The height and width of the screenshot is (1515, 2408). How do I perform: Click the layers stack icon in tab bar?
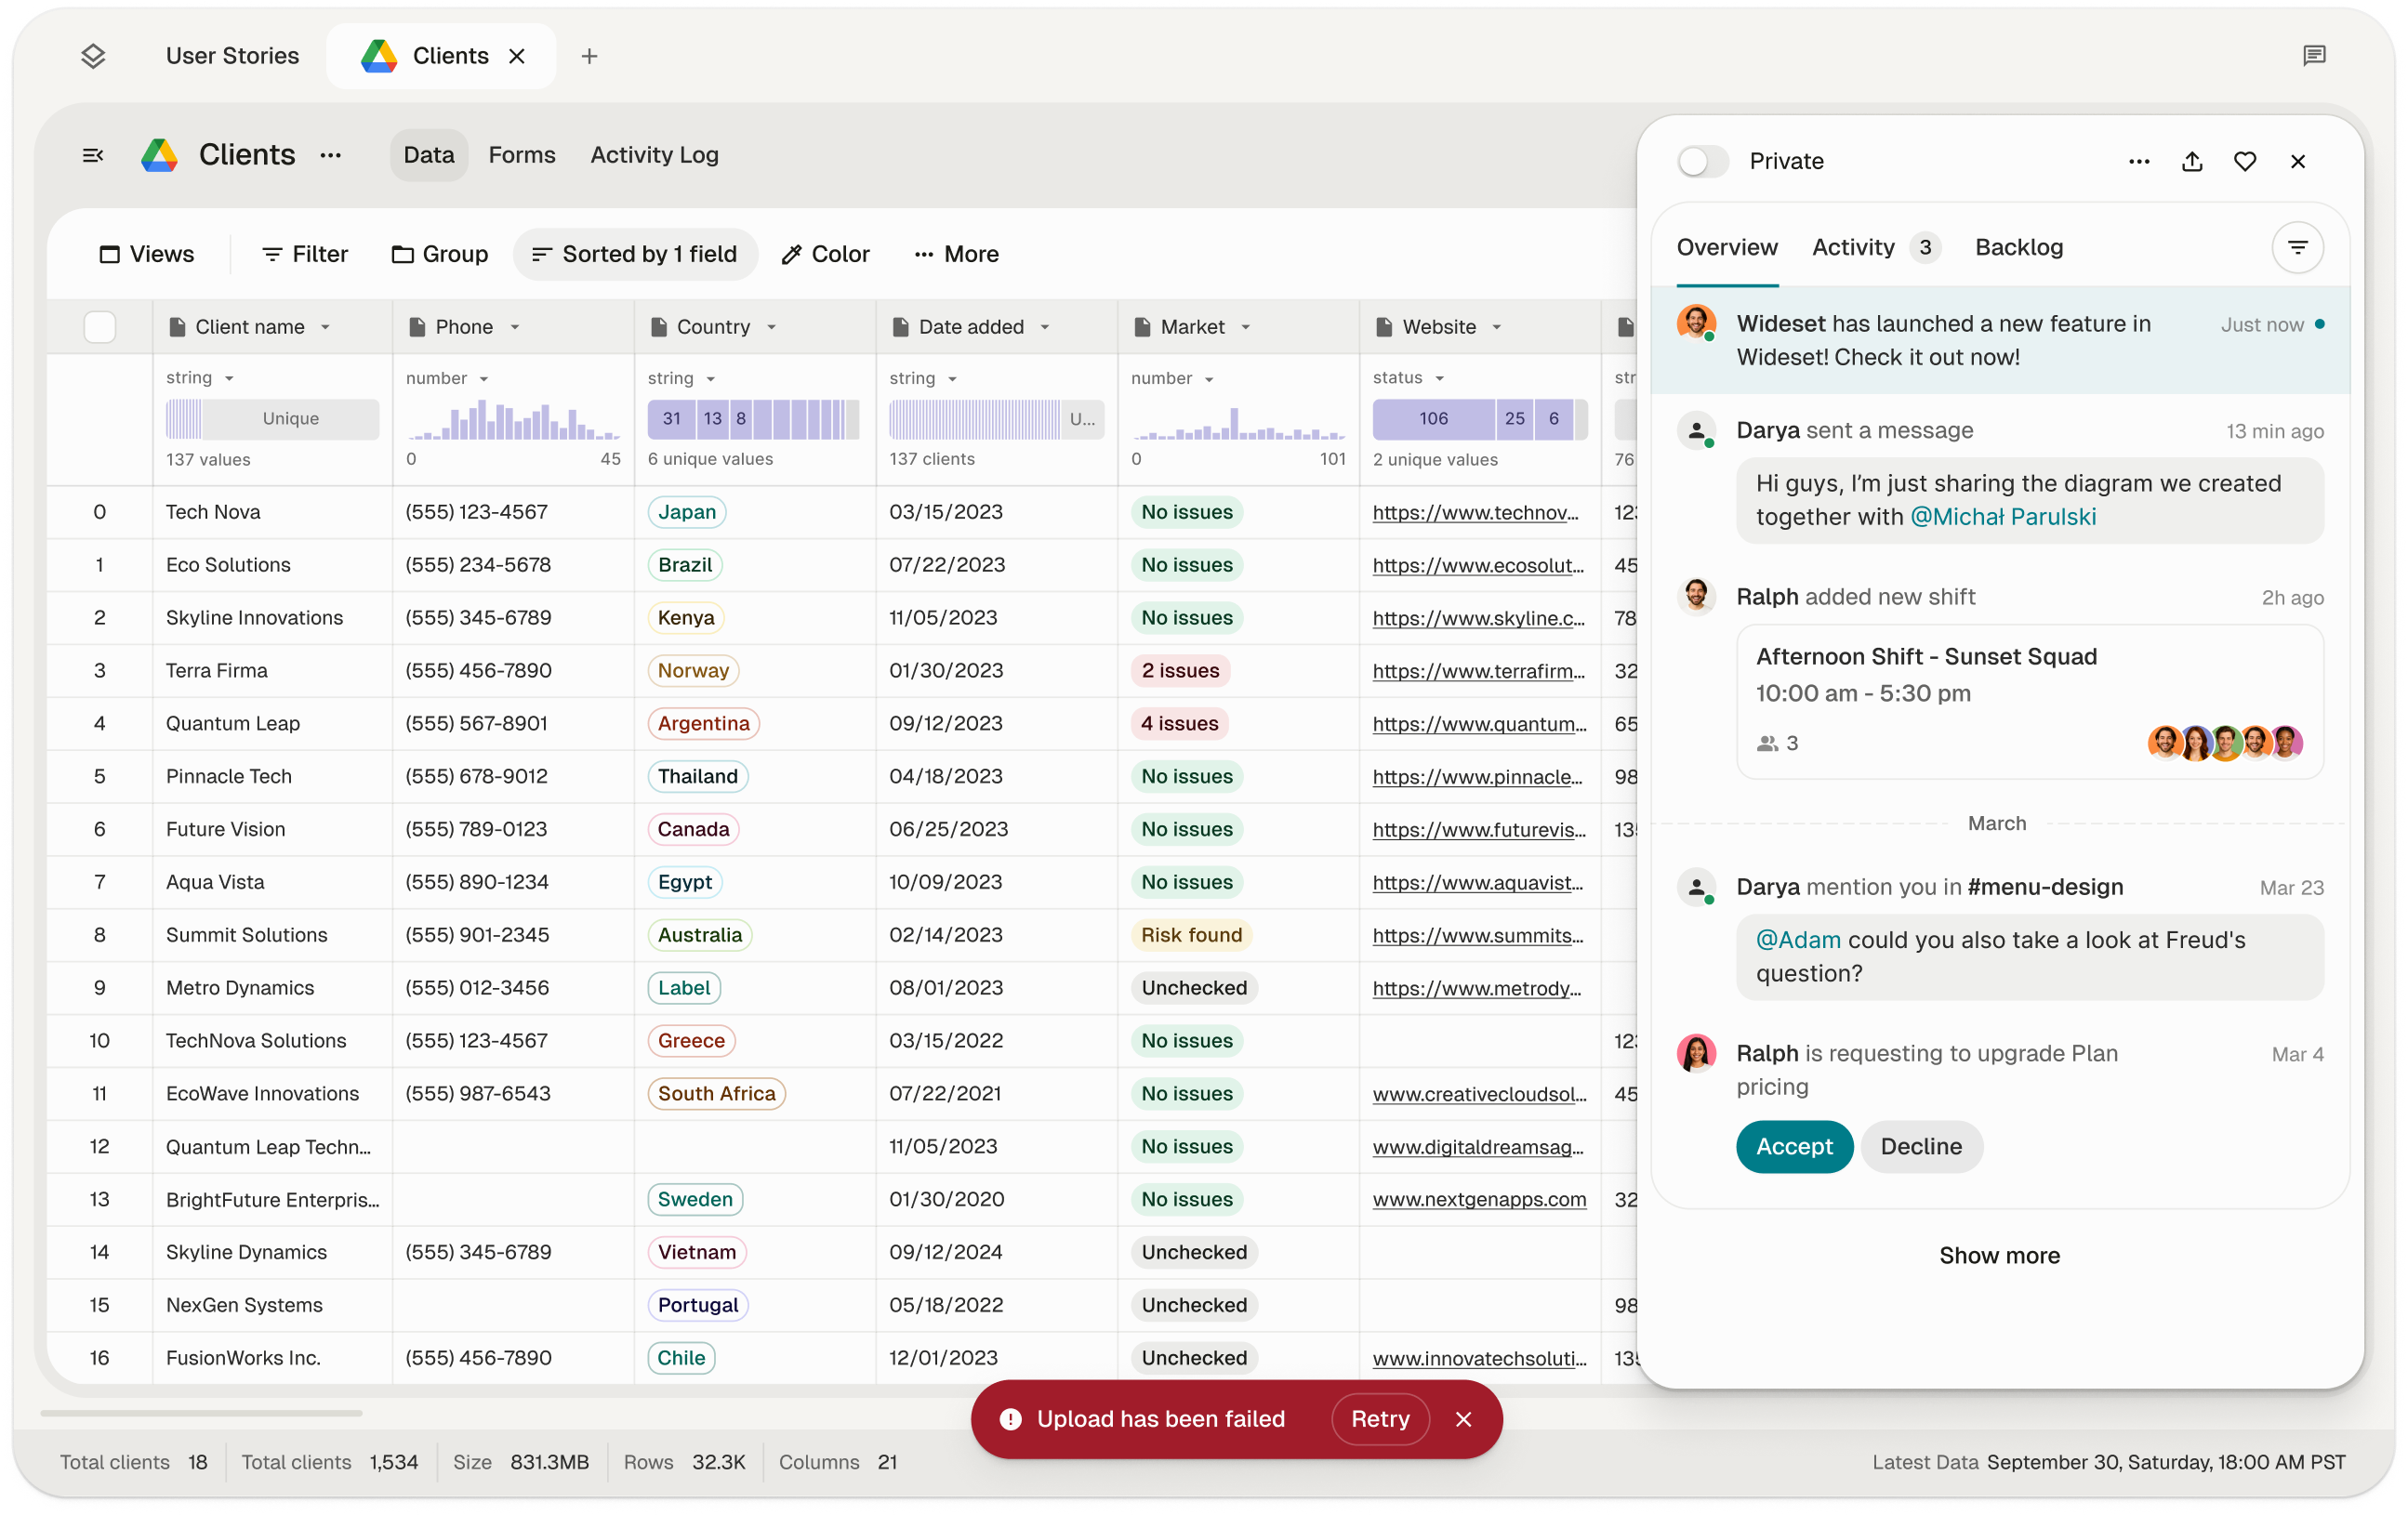tap(93, 56)
